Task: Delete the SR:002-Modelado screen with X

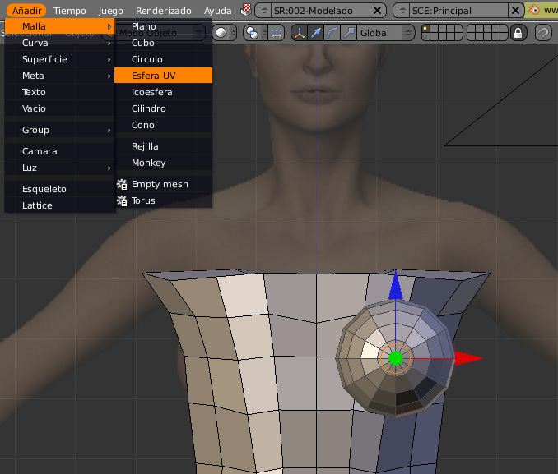Action: pyautogui.click(x=377, y=11)
